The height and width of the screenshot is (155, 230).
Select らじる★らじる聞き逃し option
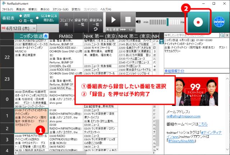pyautogui.click(x=37, y=18)
